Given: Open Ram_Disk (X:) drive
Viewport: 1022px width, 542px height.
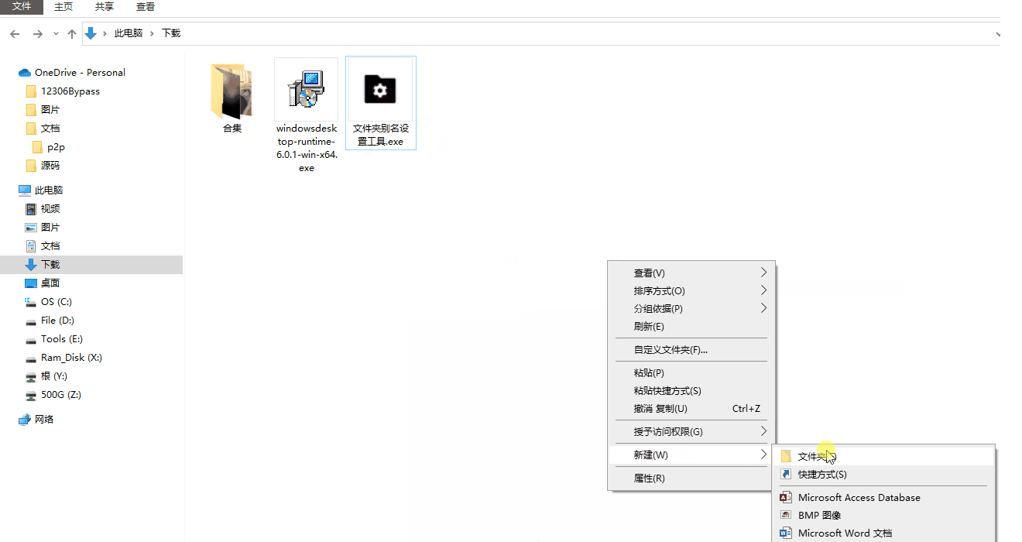Looking at the screenshot, I should [x=71, y=358].
